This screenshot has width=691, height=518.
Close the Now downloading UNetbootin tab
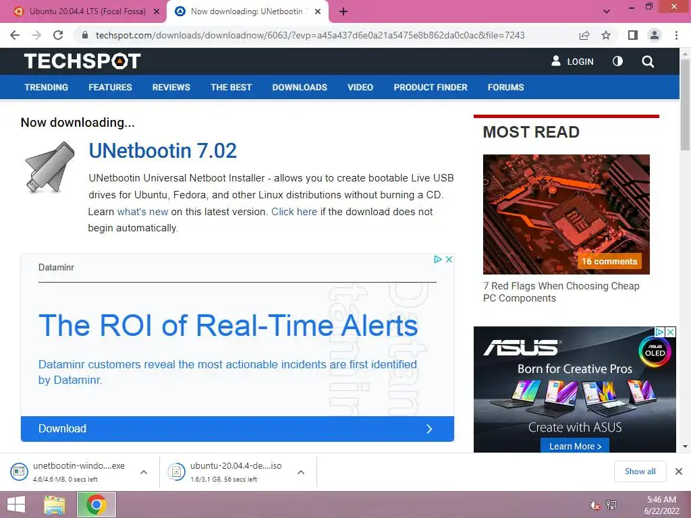pyautogui.click(x=318, y=11)
